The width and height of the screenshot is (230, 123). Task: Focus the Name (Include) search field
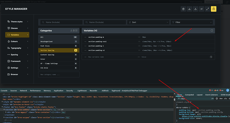[61, 22]
